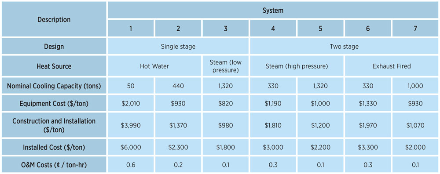Click the $3,990 construction and installation value

[x=131, y=125]
